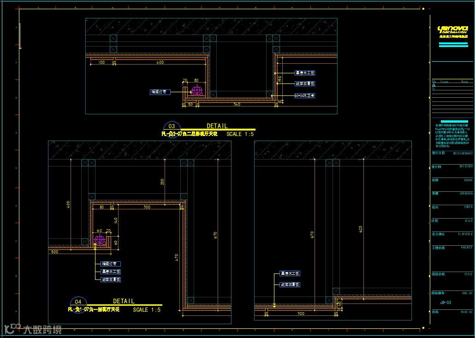The width and height of the screenshot is (475, 338).
Task: Select the vertical 620 dimension value
Action: point(361,229)
